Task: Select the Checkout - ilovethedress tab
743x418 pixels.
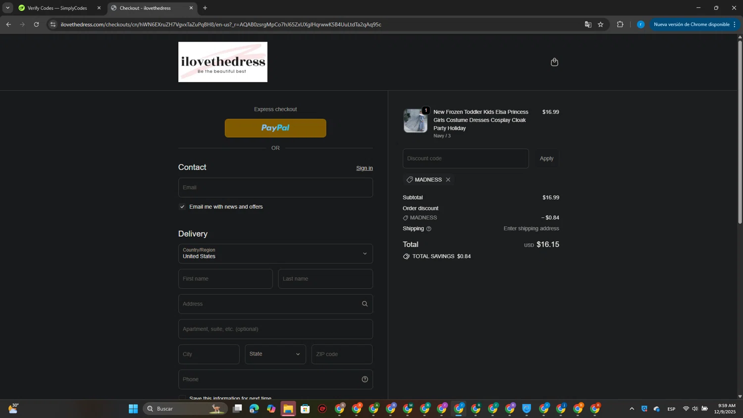Action: click(x=152, y=8)
